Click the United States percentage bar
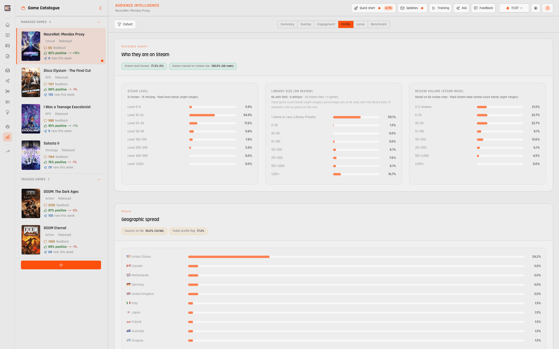Viewport: 559px width, 349px height. (228, 257)
